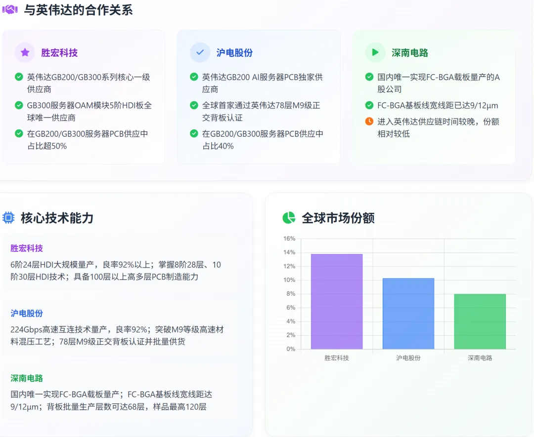This screenshot has width=534, height=437.
Task: Click green check next to 占比超50% item
Action: coord(19,134)
